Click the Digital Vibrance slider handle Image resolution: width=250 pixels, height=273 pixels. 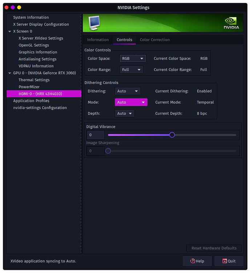tap(172, 135)
